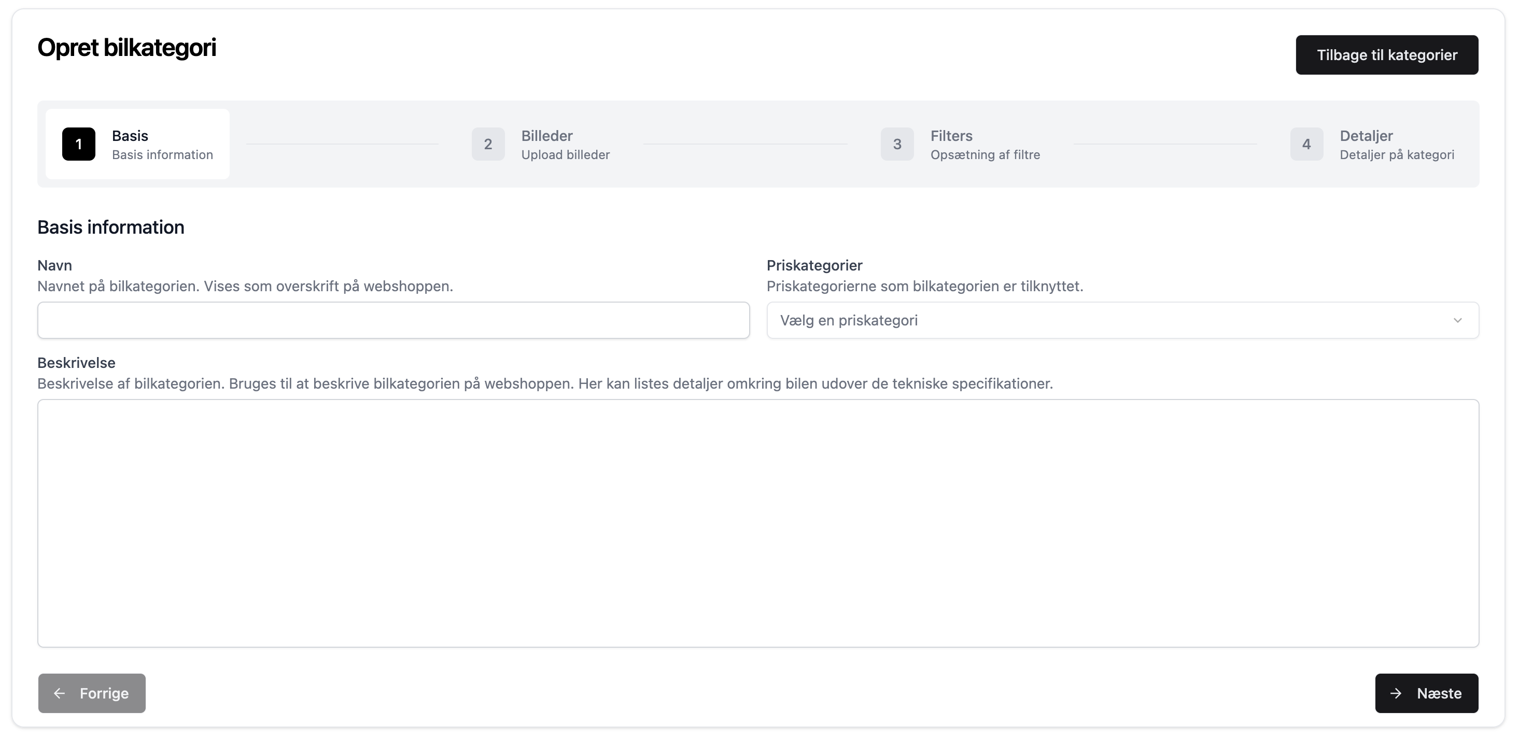This screenshot has width=1519, height=741.
Task: Click the step 2 number badge
Action: [488, 144]
